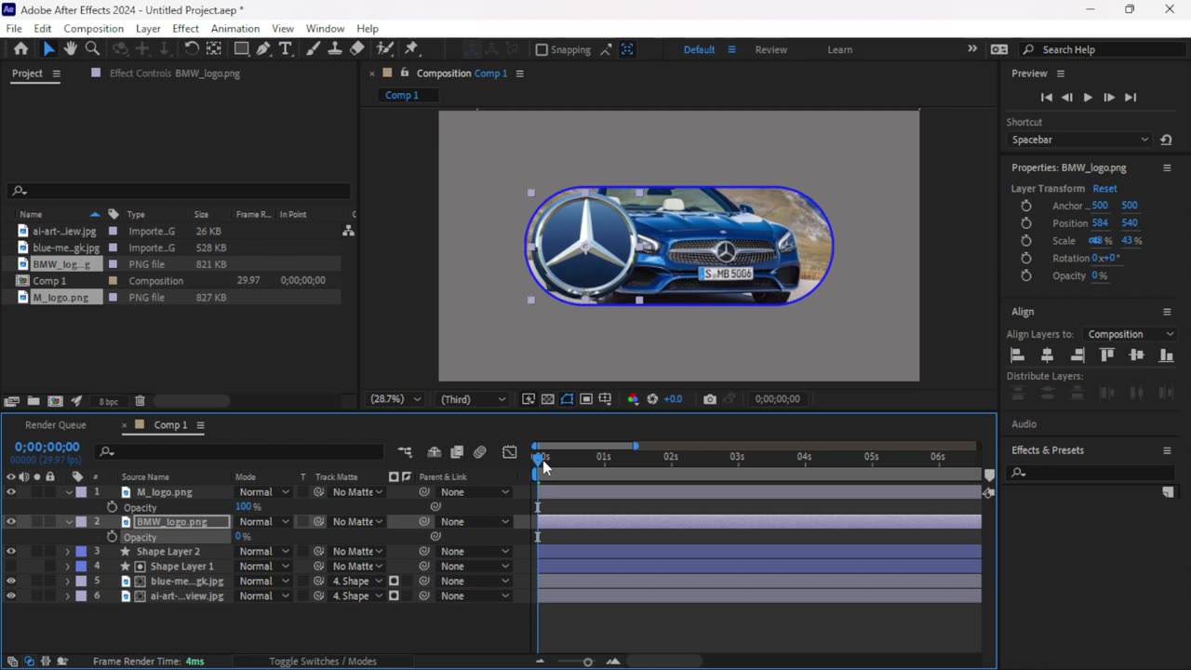Open blend Mode dropdown for M_logo.png
The image size is (1191, 670).
[262, 492]
